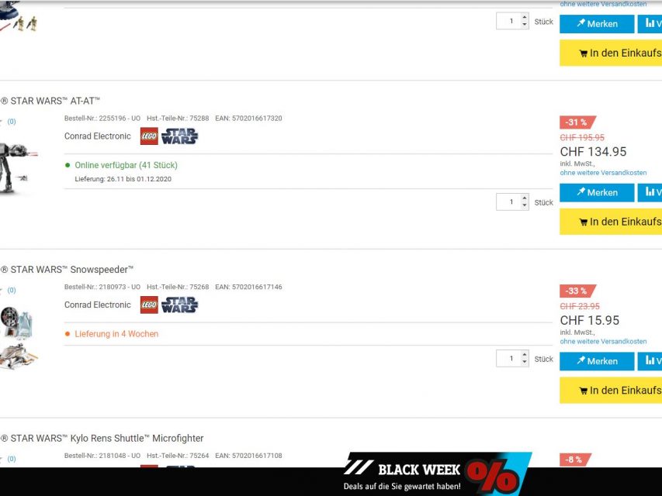Decrease the Snowspeeder quantity with the down arrow

coord(525,362)
